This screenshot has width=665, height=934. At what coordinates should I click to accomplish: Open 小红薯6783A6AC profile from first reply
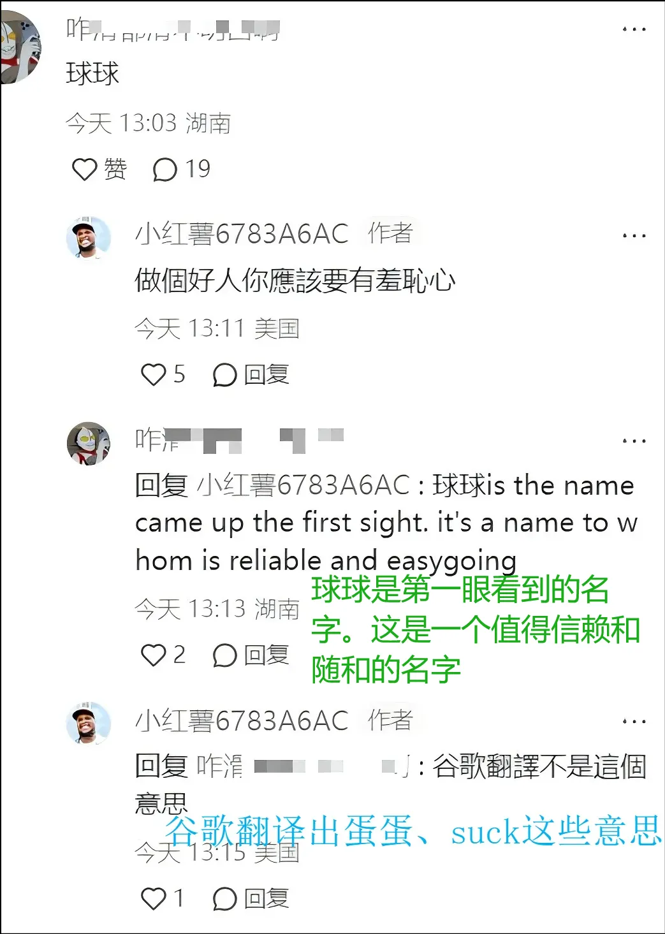point(242,234)
